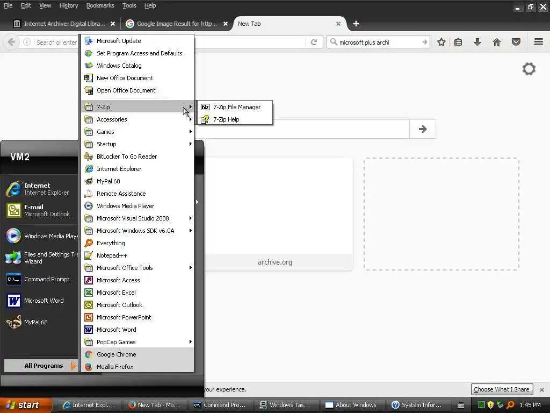
Task: Open 7-Zip Help
Action: tap(235, 119)
